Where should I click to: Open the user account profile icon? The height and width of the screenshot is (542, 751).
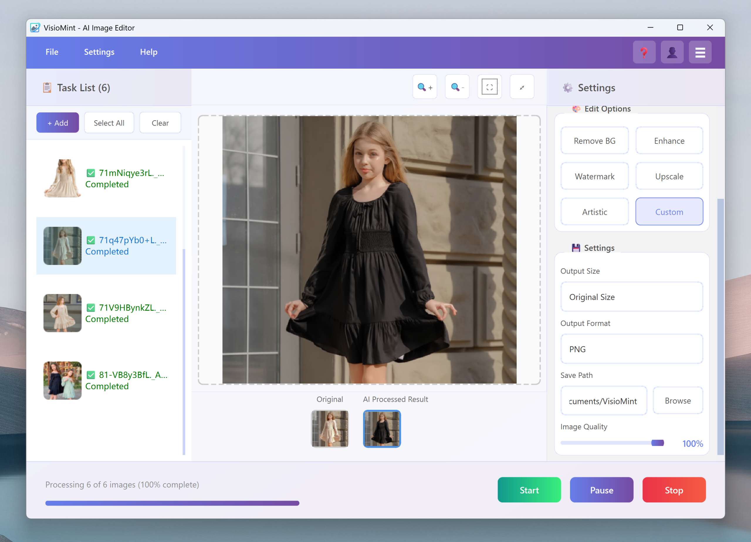tap(672, 52)
